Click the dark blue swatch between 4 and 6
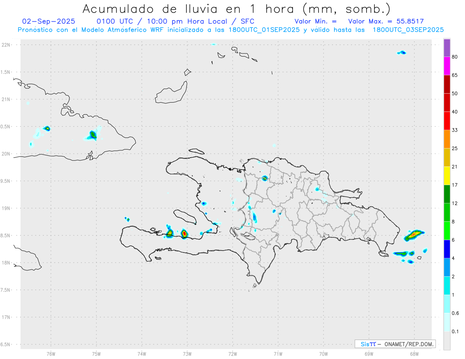This screenshot has height=359, width=465. [447, 249]
